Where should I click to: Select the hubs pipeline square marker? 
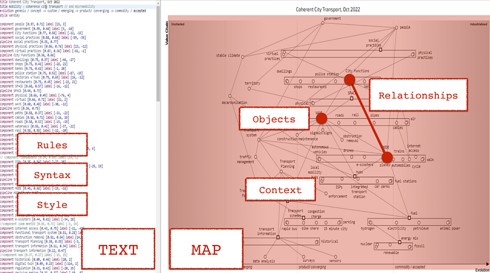click(x=355, y=176)
